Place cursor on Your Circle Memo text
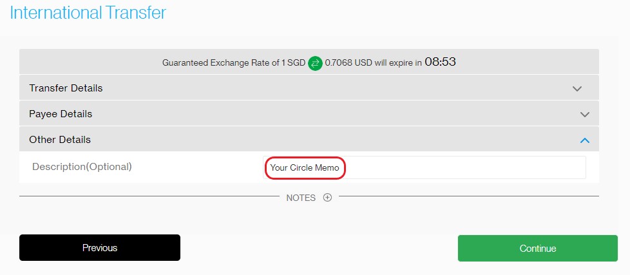The width and height of the screenshot is (630, 275). [x=305, y=168]
